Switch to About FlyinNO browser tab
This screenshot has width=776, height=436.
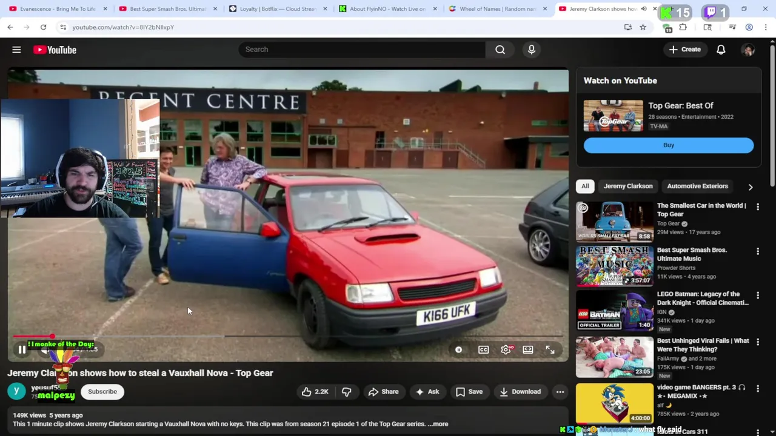tap(388, 9)
